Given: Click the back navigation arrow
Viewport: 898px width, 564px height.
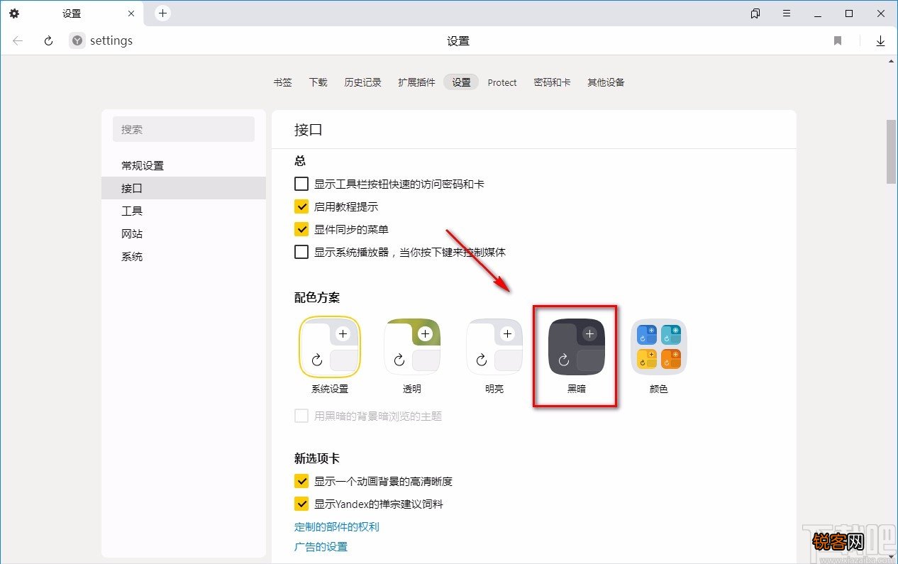Looking at the screenshot, I should [x=18, y=41].
